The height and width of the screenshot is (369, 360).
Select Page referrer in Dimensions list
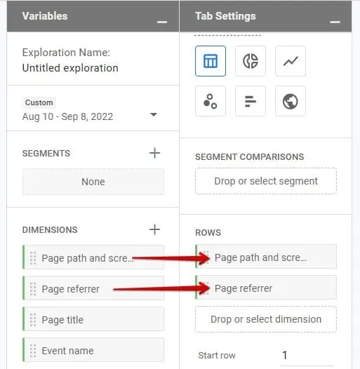pos(93,288)
